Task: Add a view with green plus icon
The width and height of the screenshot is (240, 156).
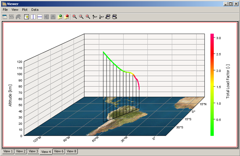Action: pyautogui.click(x=60, y=17)
